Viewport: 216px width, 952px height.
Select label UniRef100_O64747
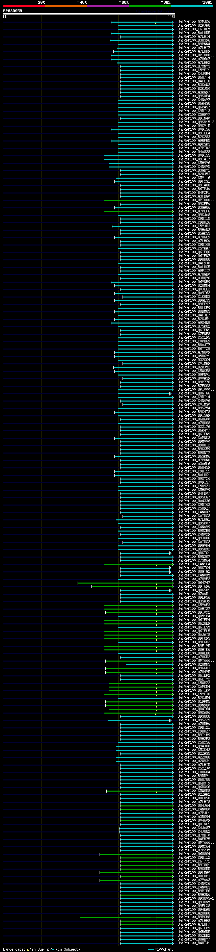tap(193, 583)
